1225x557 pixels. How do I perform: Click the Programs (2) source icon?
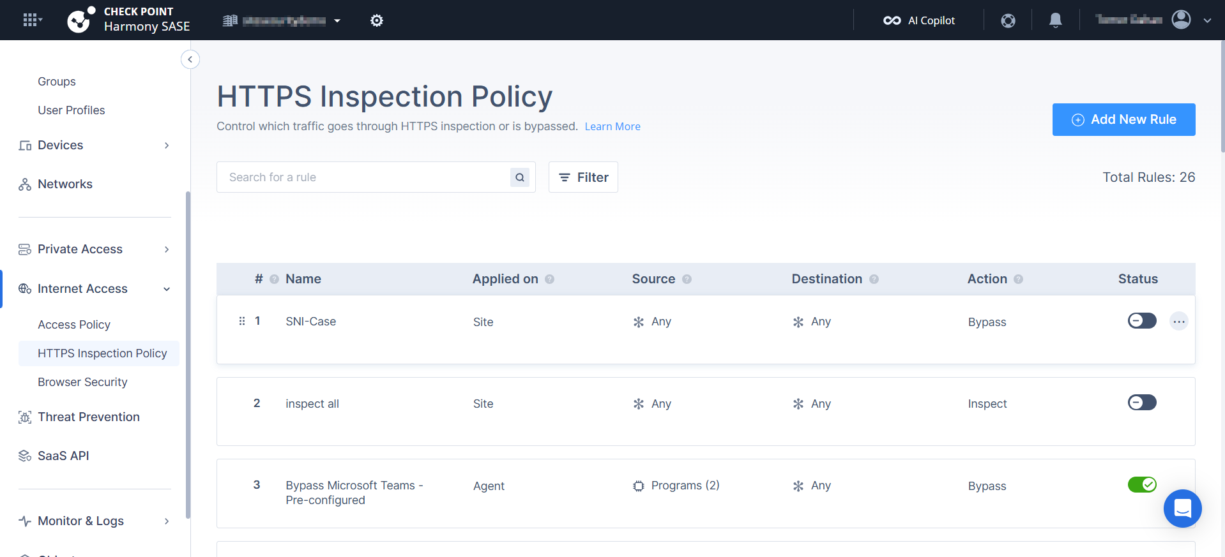click(x=638, y=486)
